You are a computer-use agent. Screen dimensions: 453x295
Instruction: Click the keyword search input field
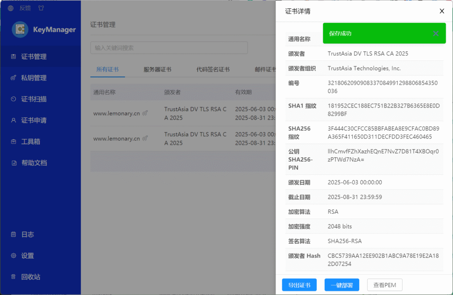169,48
